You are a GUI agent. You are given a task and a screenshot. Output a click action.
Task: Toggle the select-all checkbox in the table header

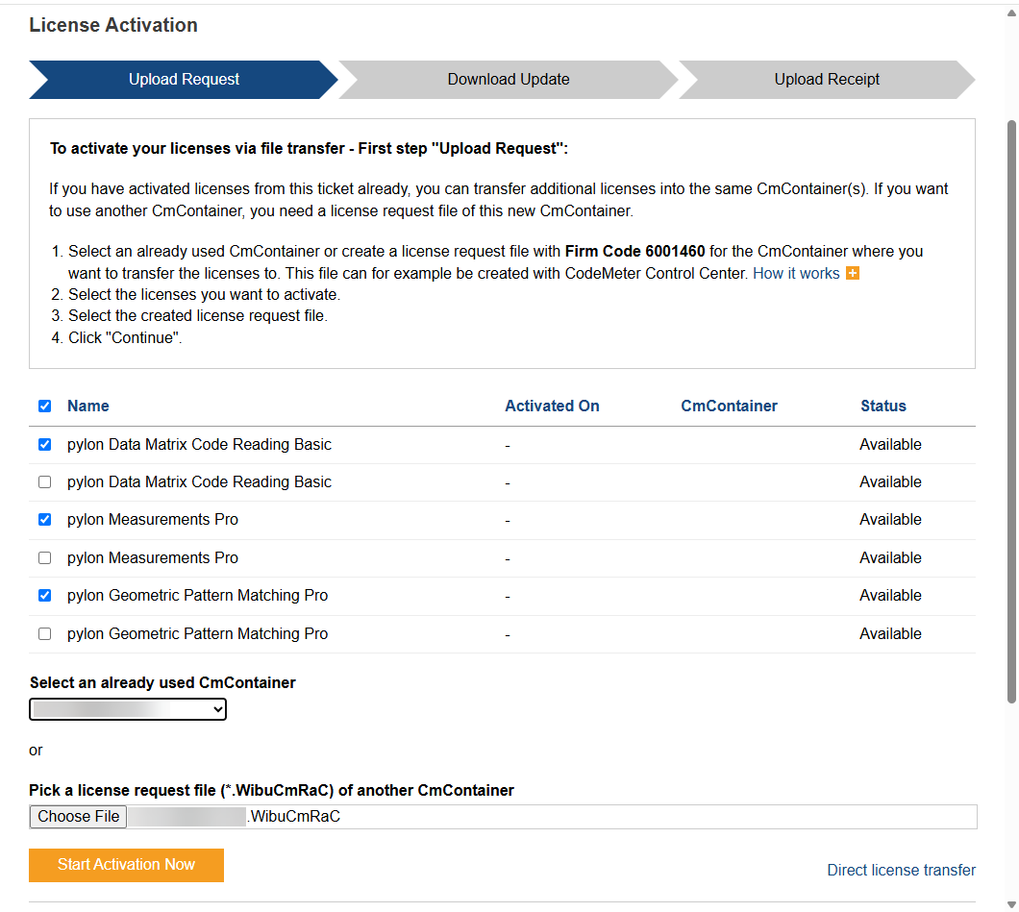(x=44, y=406)
